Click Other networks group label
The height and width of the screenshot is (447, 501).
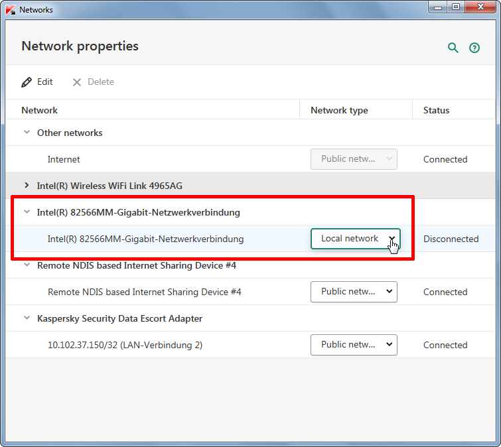[70, 133]
